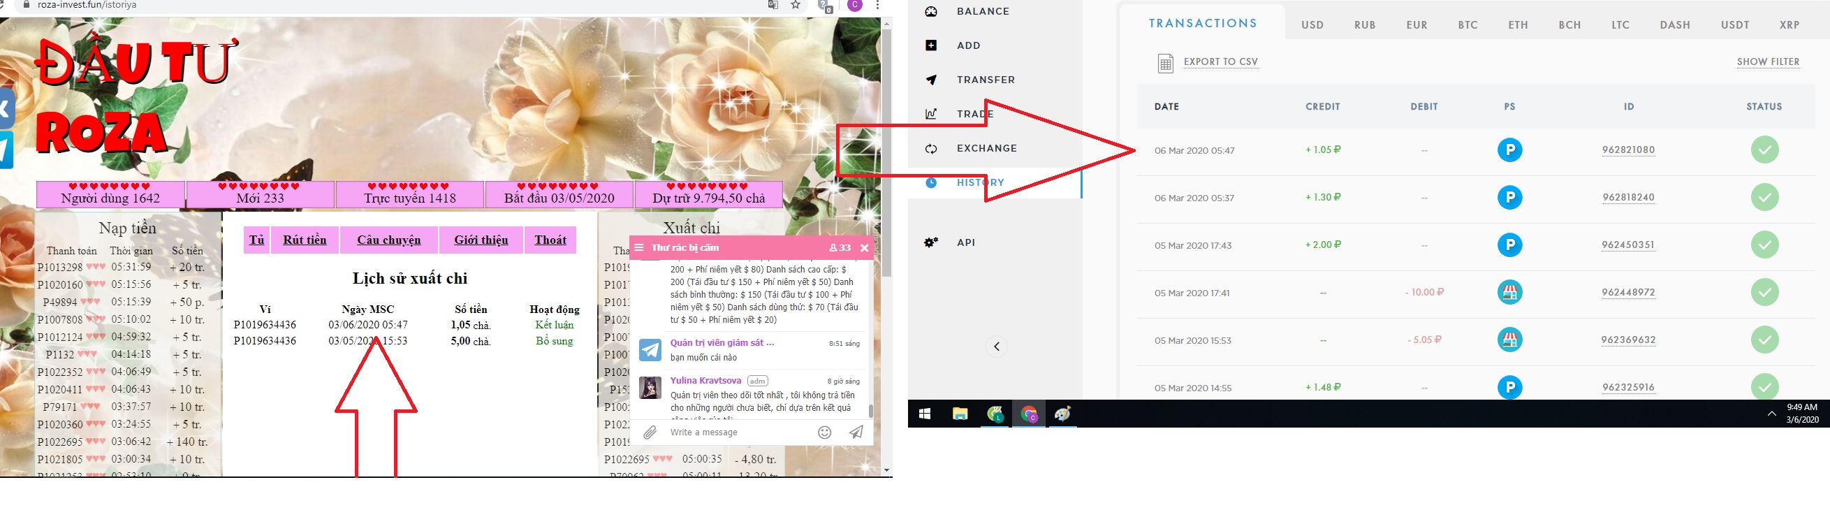Click the chat widget scrollbar thumb
1830x524 pixels.
tap(870, 411)
